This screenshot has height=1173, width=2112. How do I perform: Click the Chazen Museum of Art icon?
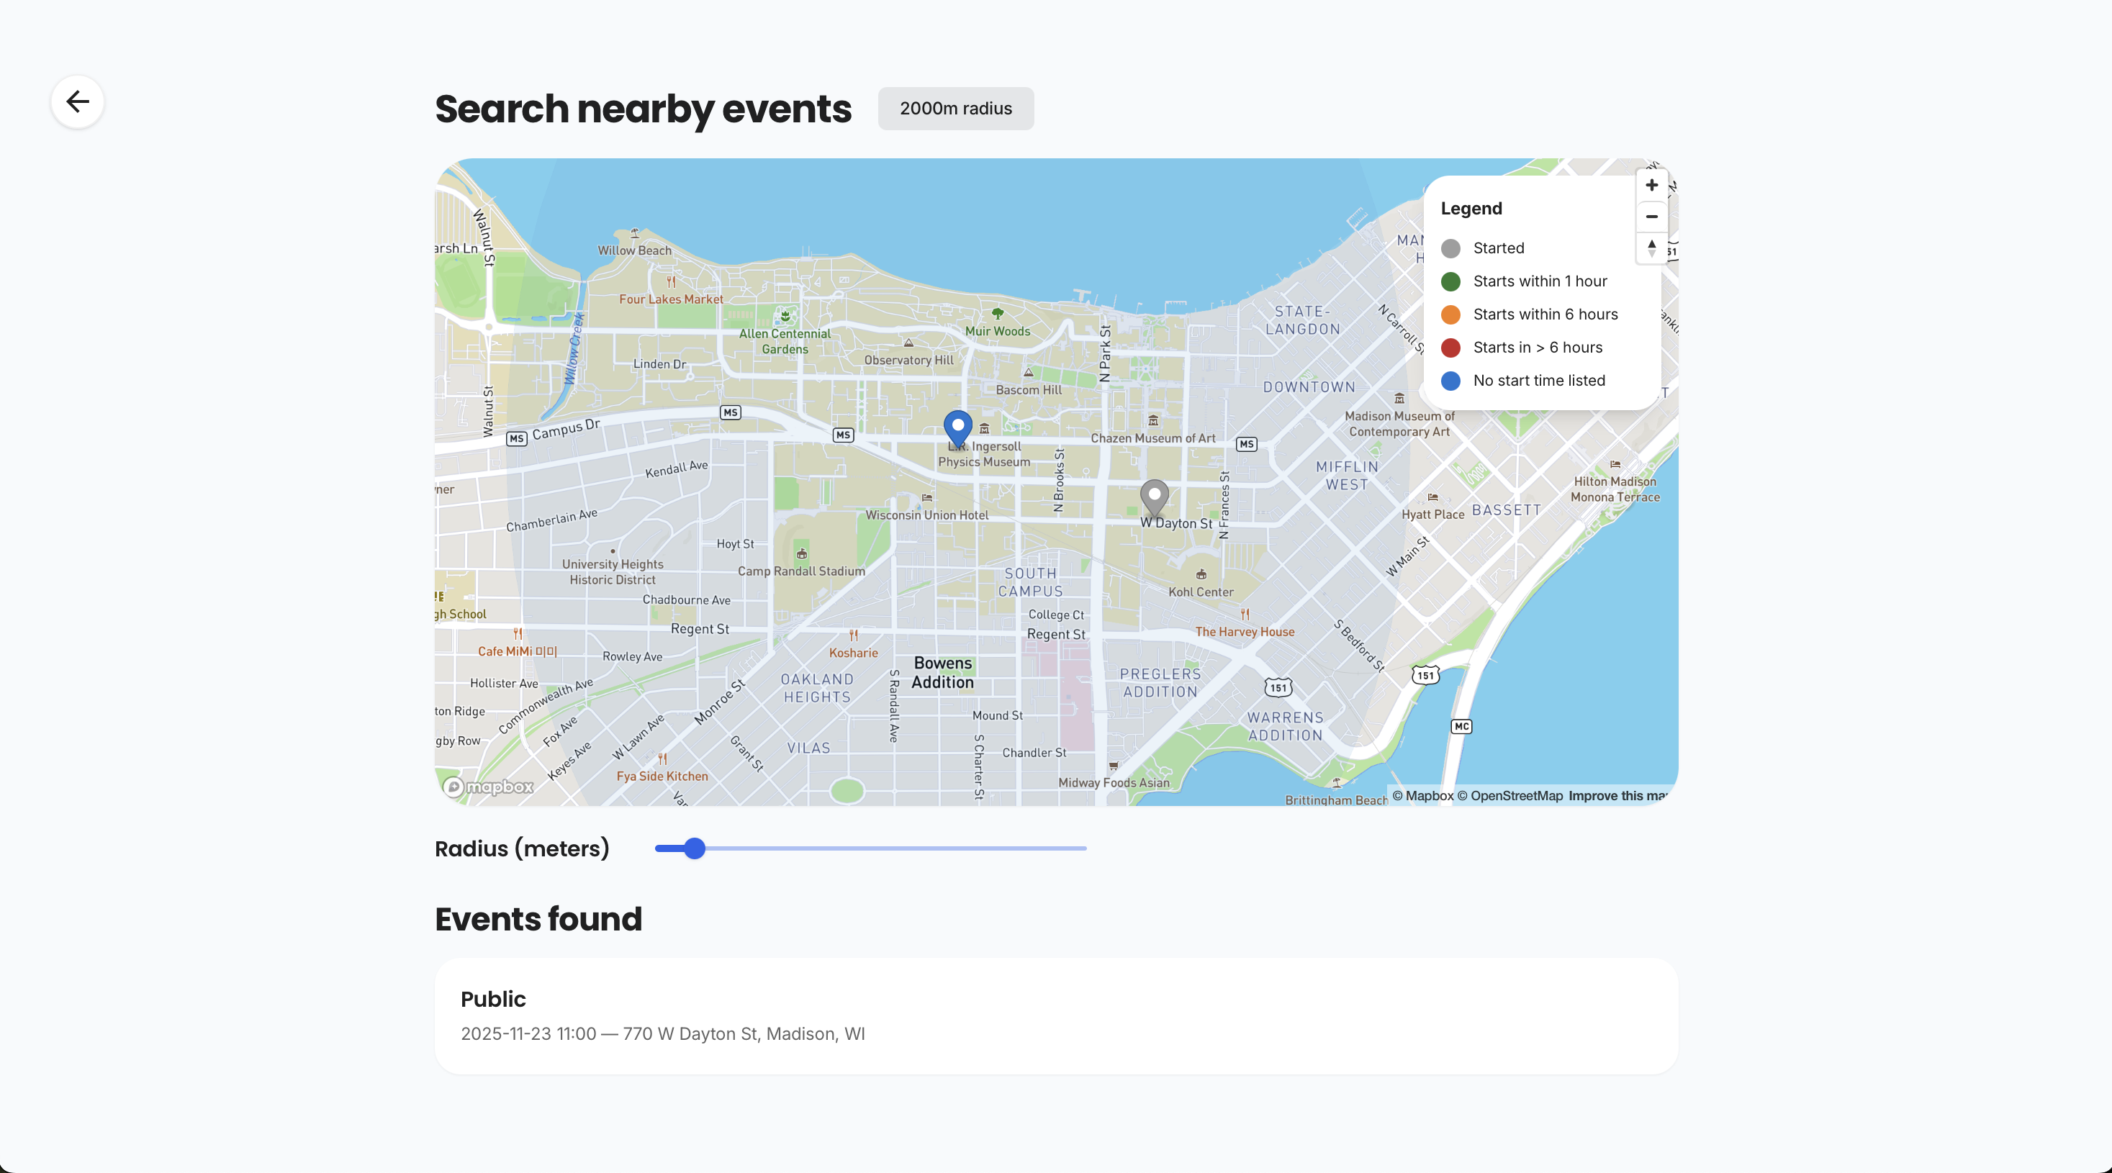tap(1154, 421)
